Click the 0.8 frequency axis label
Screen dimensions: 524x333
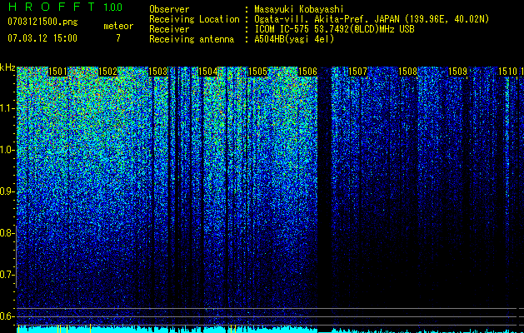click(x=7, y=233)
